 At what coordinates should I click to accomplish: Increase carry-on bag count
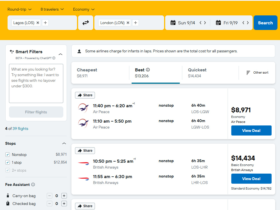point(64,196)
